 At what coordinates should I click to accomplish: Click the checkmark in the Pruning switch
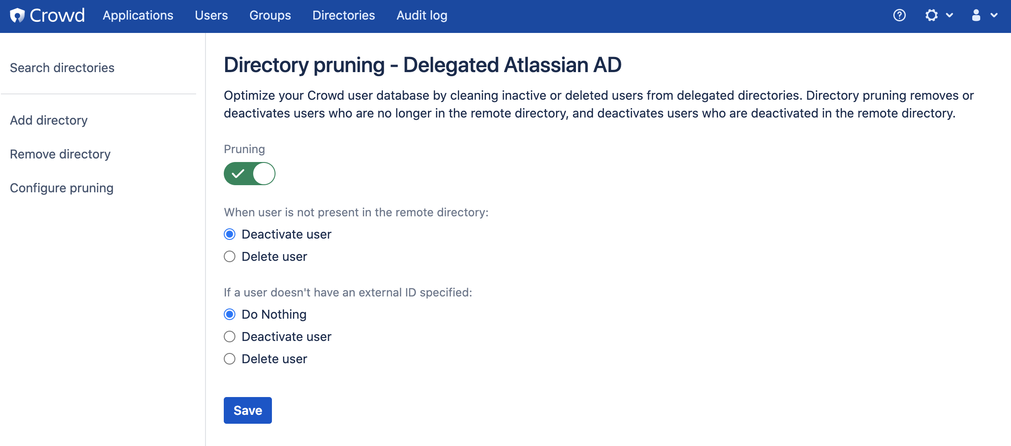click(x=238, y=174)
